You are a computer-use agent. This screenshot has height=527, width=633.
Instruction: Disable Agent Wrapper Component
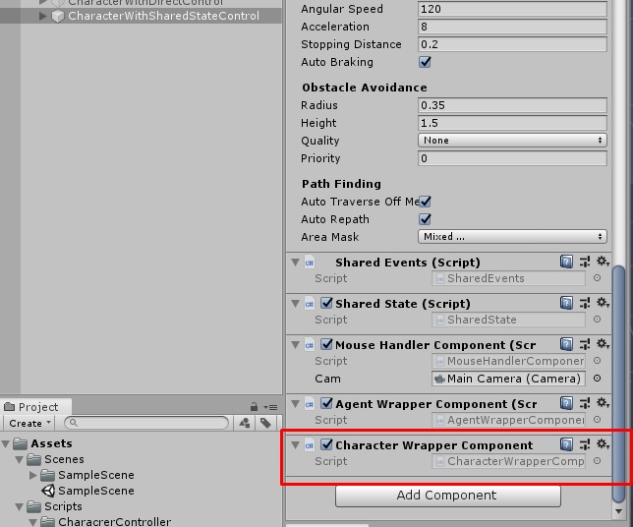(326, 403)
